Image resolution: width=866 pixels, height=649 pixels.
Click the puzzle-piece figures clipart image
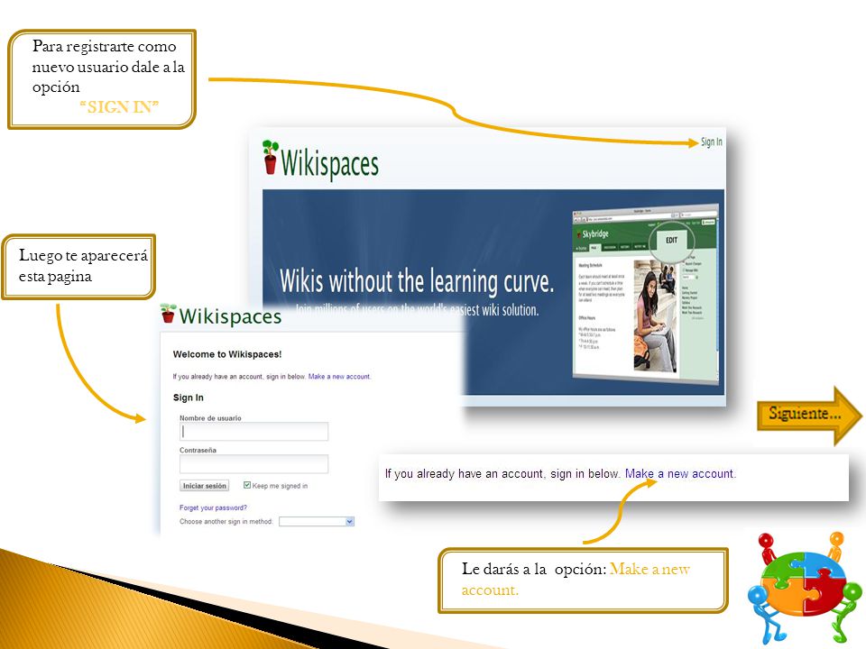click(806, 587)
